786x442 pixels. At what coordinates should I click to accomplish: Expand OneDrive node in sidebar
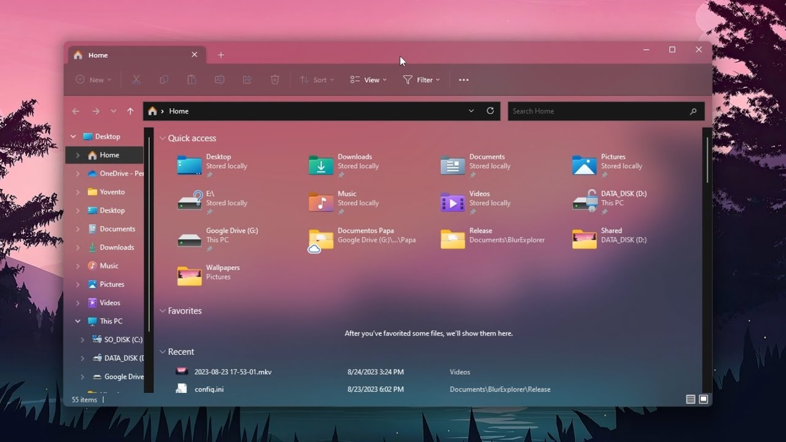point(77,174)
